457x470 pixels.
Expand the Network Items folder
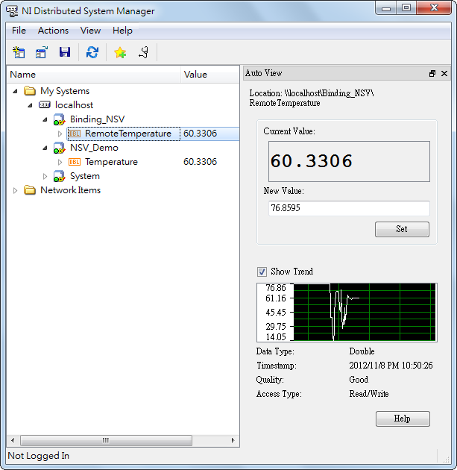[x=15, y=190]
